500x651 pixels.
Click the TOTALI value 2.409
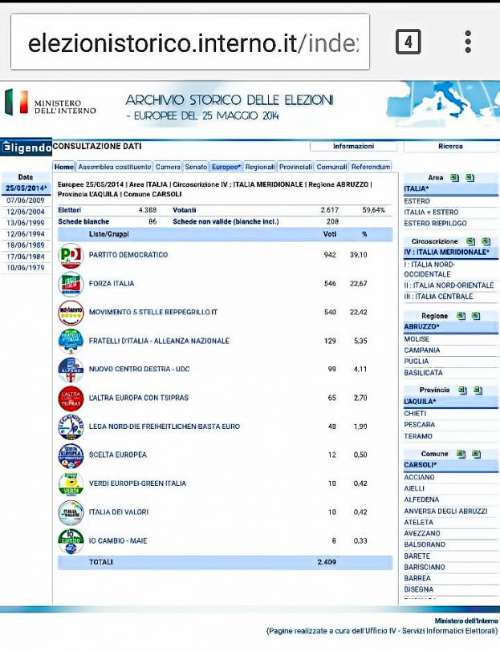click(x=327, y=562)
